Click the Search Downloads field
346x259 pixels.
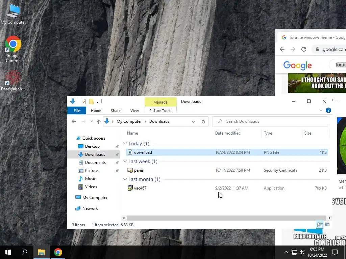tap(270, 121)
